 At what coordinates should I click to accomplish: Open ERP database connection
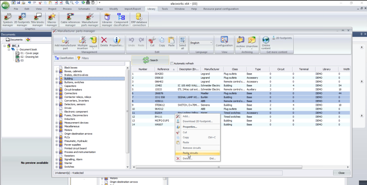pyautogui.click(x=139, y=19)
